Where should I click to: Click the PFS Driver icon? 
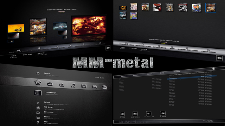pyautogui.click(x=38, y=107)
